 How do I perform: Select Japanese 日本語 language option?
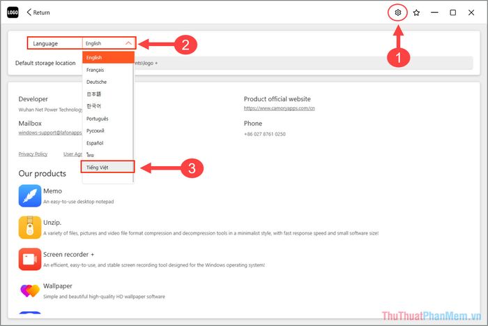[107, 94]
